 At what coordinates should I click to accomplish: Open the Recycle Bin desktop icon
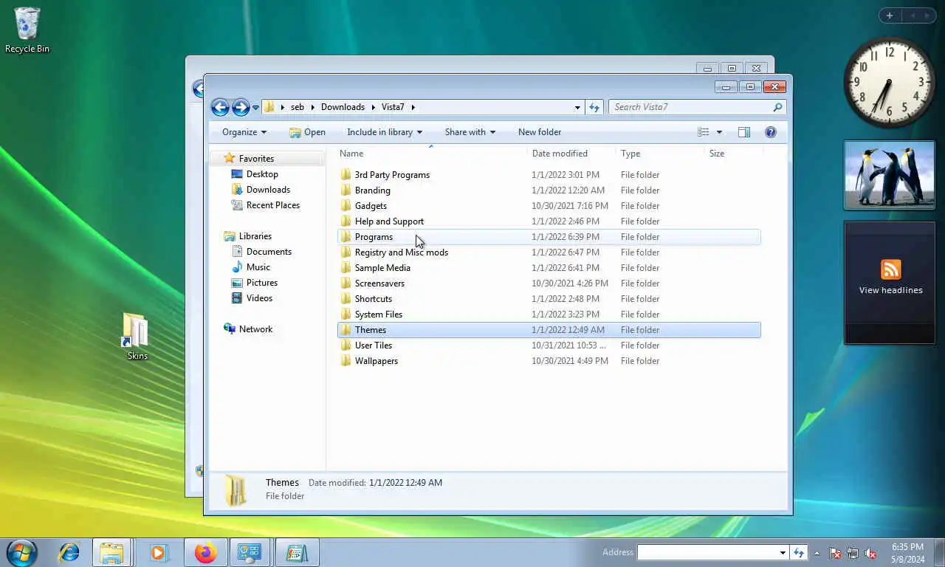tap(27, 30)
